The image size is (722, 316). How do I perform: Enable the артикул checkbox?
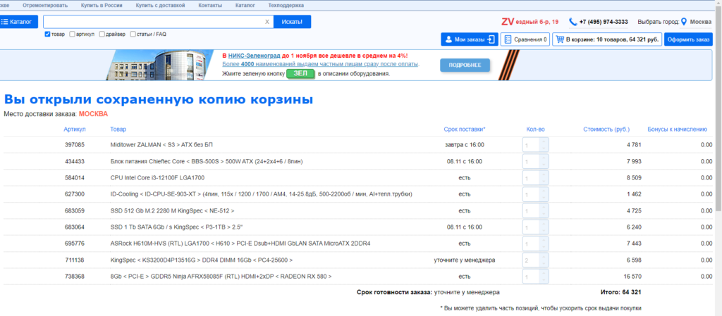click(x=72, y=34)
